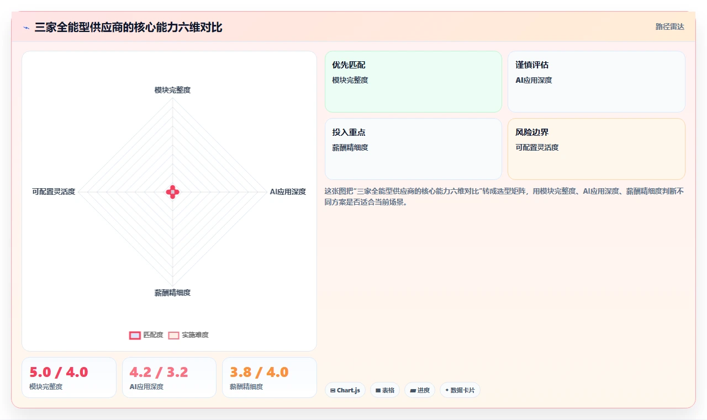This screenshot has height=420, width=707.
Task: Select the 数据卡片 tag chip
Action: [460, 390]
